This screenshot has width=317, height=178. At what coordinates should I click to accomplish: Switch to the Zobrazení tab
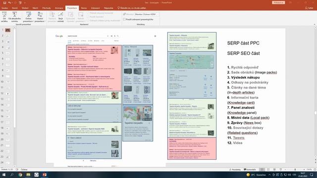click(x=95, y=8)
